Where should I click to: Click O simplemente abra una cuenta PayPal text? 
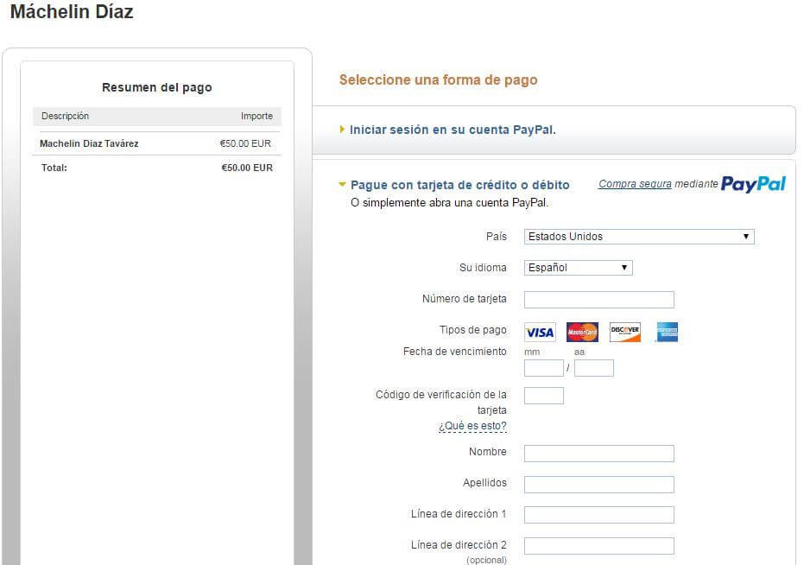450,203
